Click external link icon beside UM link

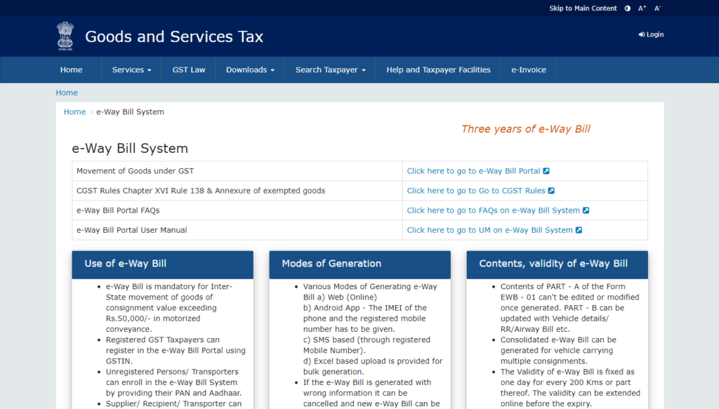pos(581,229)
